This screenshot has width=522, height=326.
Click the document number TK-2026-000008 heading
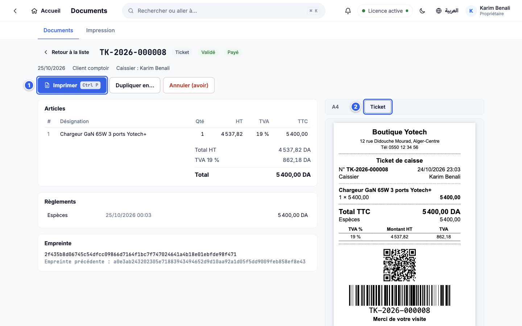133,52
